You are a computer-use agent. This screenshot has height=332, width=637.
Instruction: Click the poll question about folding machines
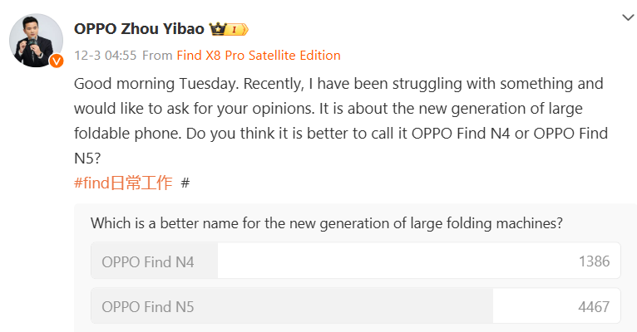point(327,223)
